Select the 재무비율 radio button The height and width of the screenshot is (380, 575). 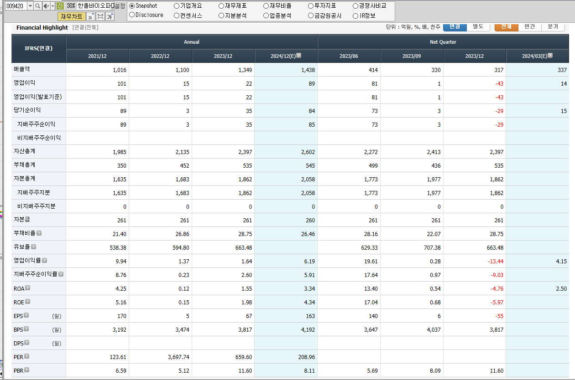pyautogui.click(x=266, y=6)
